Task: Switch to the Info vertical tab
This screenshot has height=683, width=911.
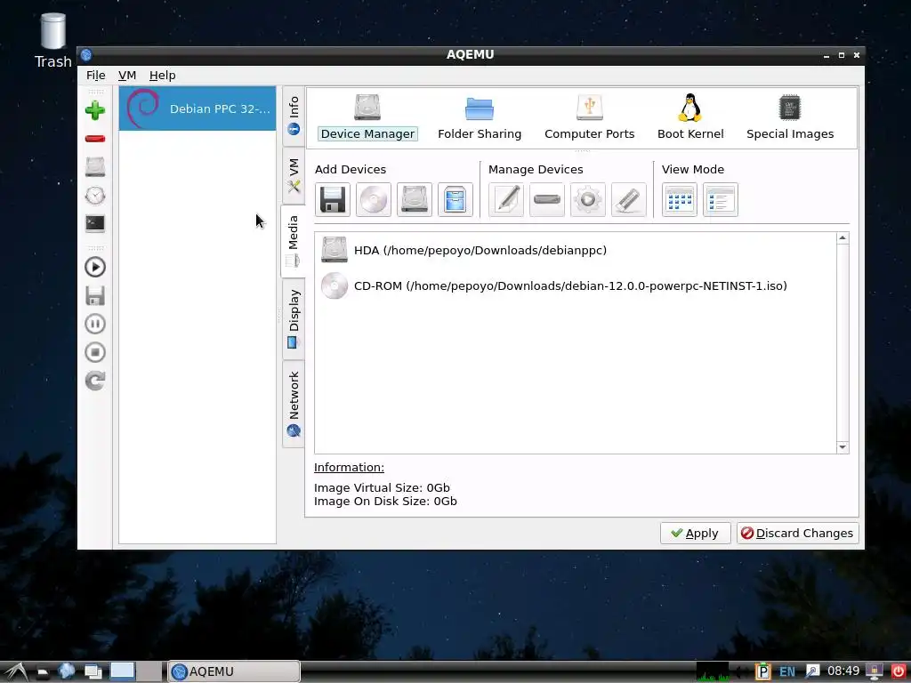Action: [x=294, y=117]
